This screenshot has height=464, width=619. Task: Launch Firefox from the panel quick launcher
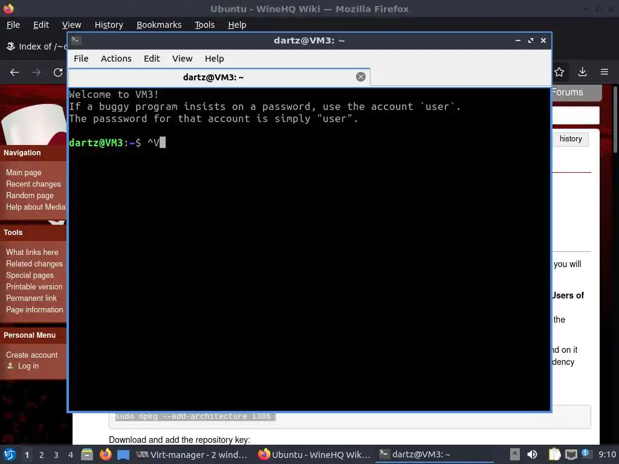pyautogui.click(x=105, y=454)
